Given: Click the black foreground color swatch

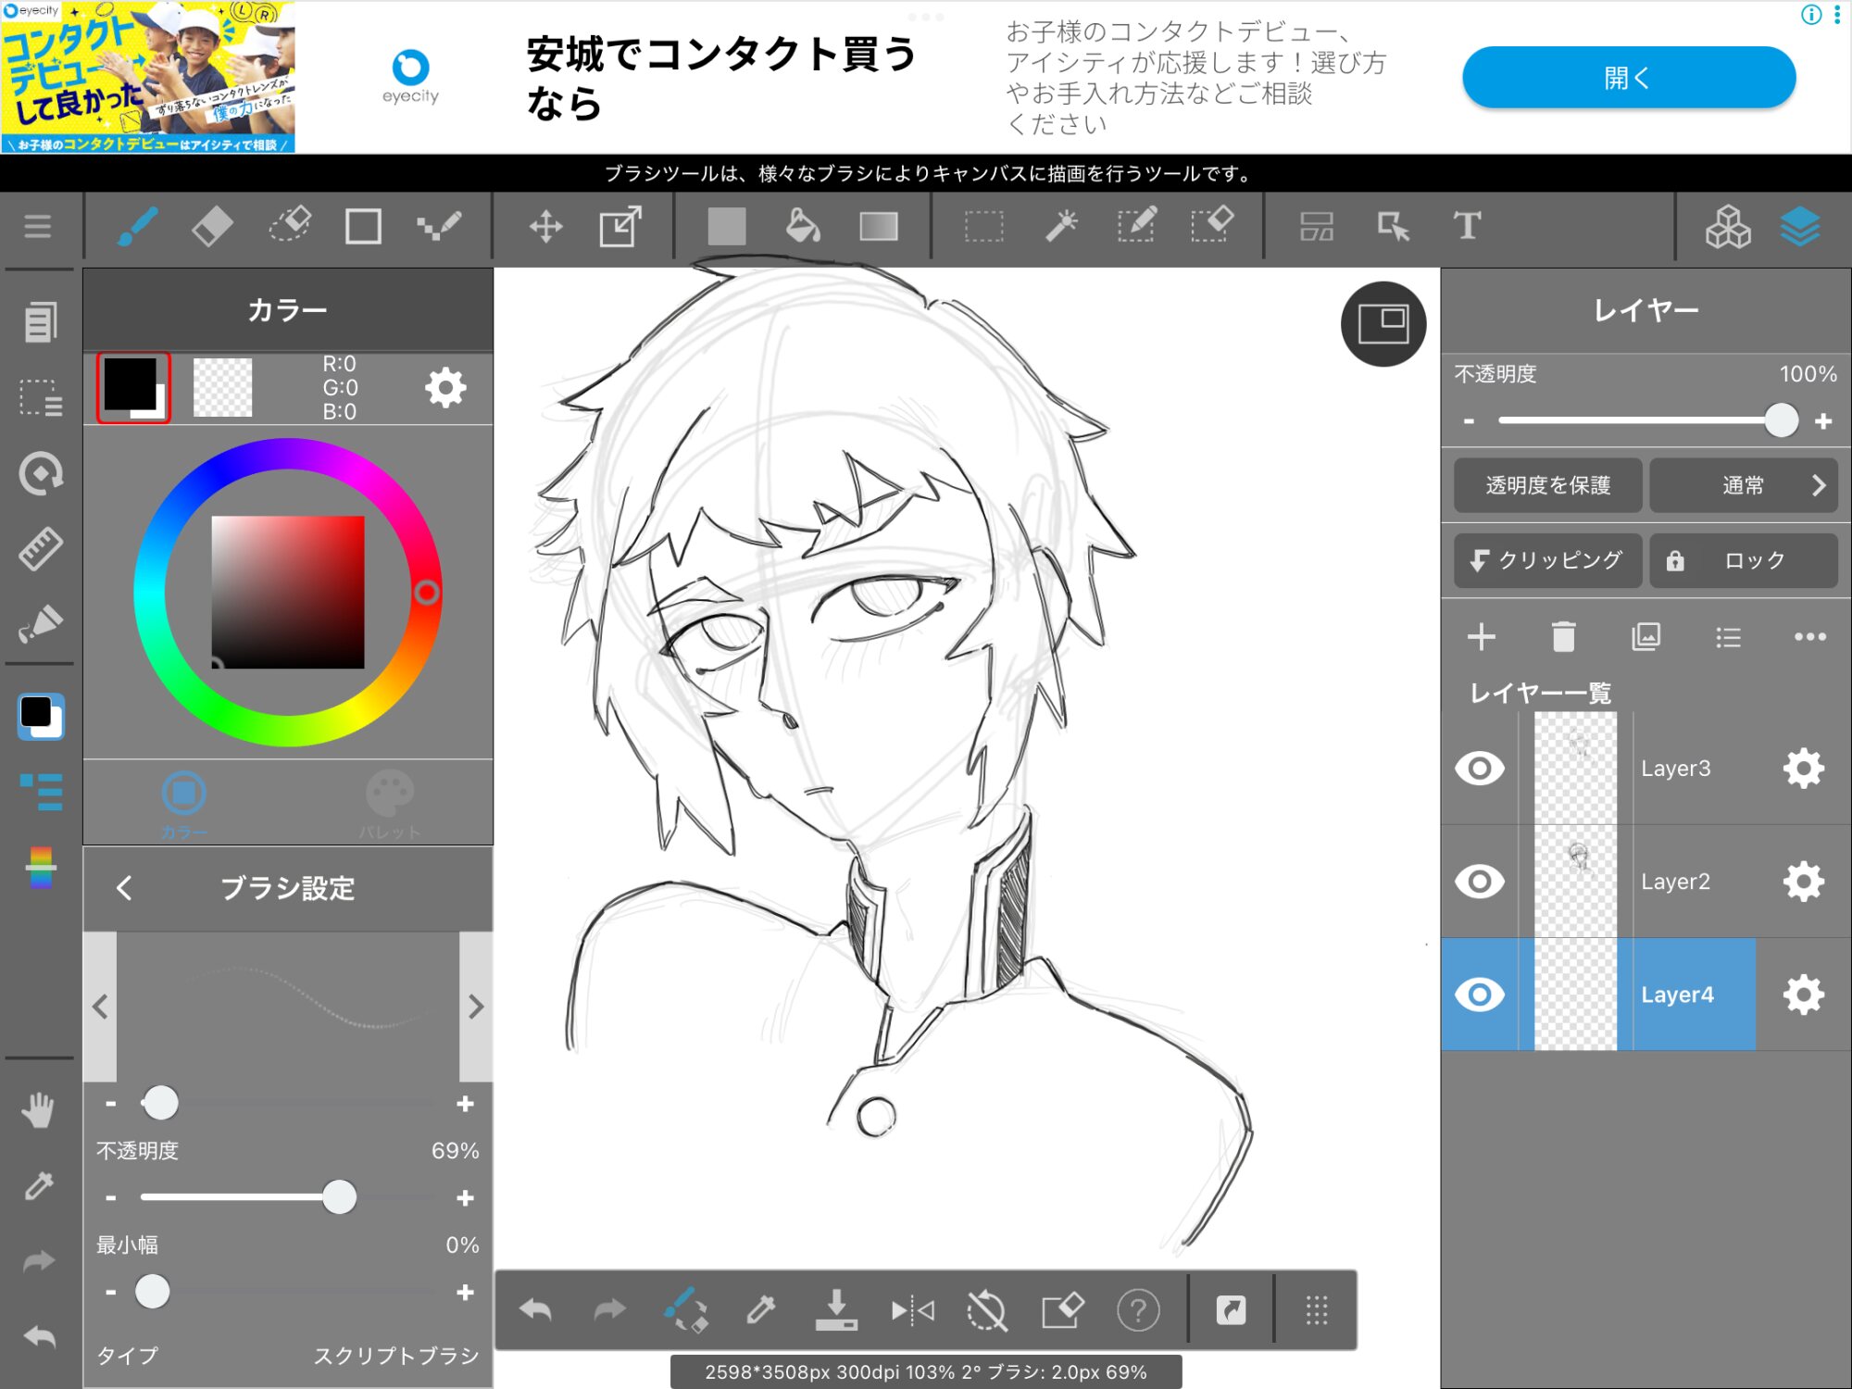Looking at the screenshot, I should point(131,384).
